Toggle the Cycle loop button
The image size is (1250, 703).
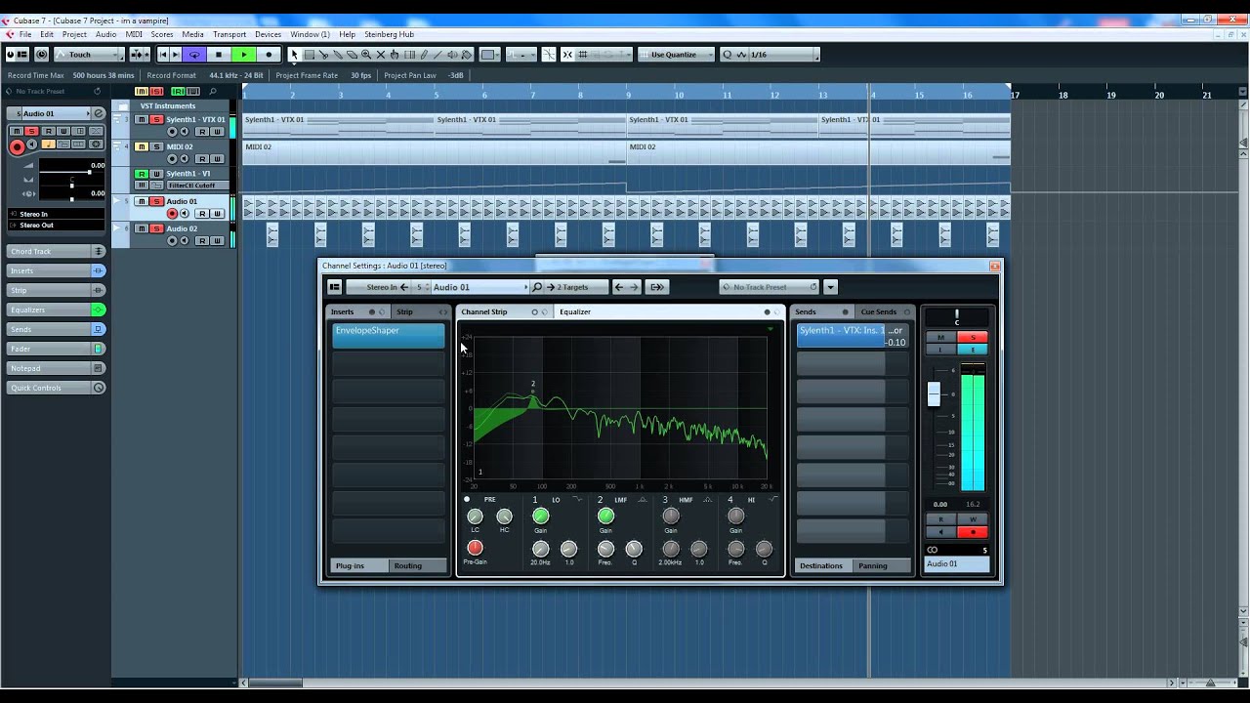(x=194, y=55)
